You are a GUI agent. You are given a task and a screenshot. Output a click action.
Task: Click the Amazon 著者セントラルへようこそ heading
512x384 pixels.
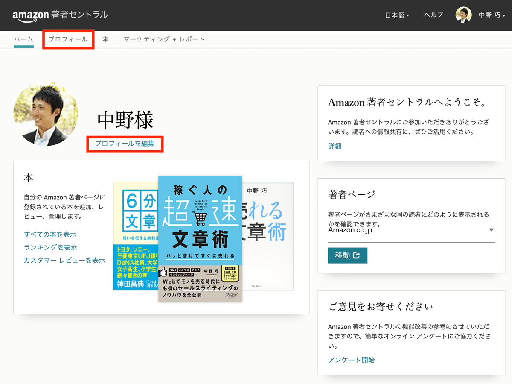coord(407,103)
